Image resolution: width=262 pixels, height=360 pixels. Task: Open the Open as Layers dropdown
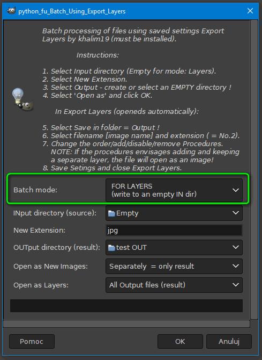point(174,285)
